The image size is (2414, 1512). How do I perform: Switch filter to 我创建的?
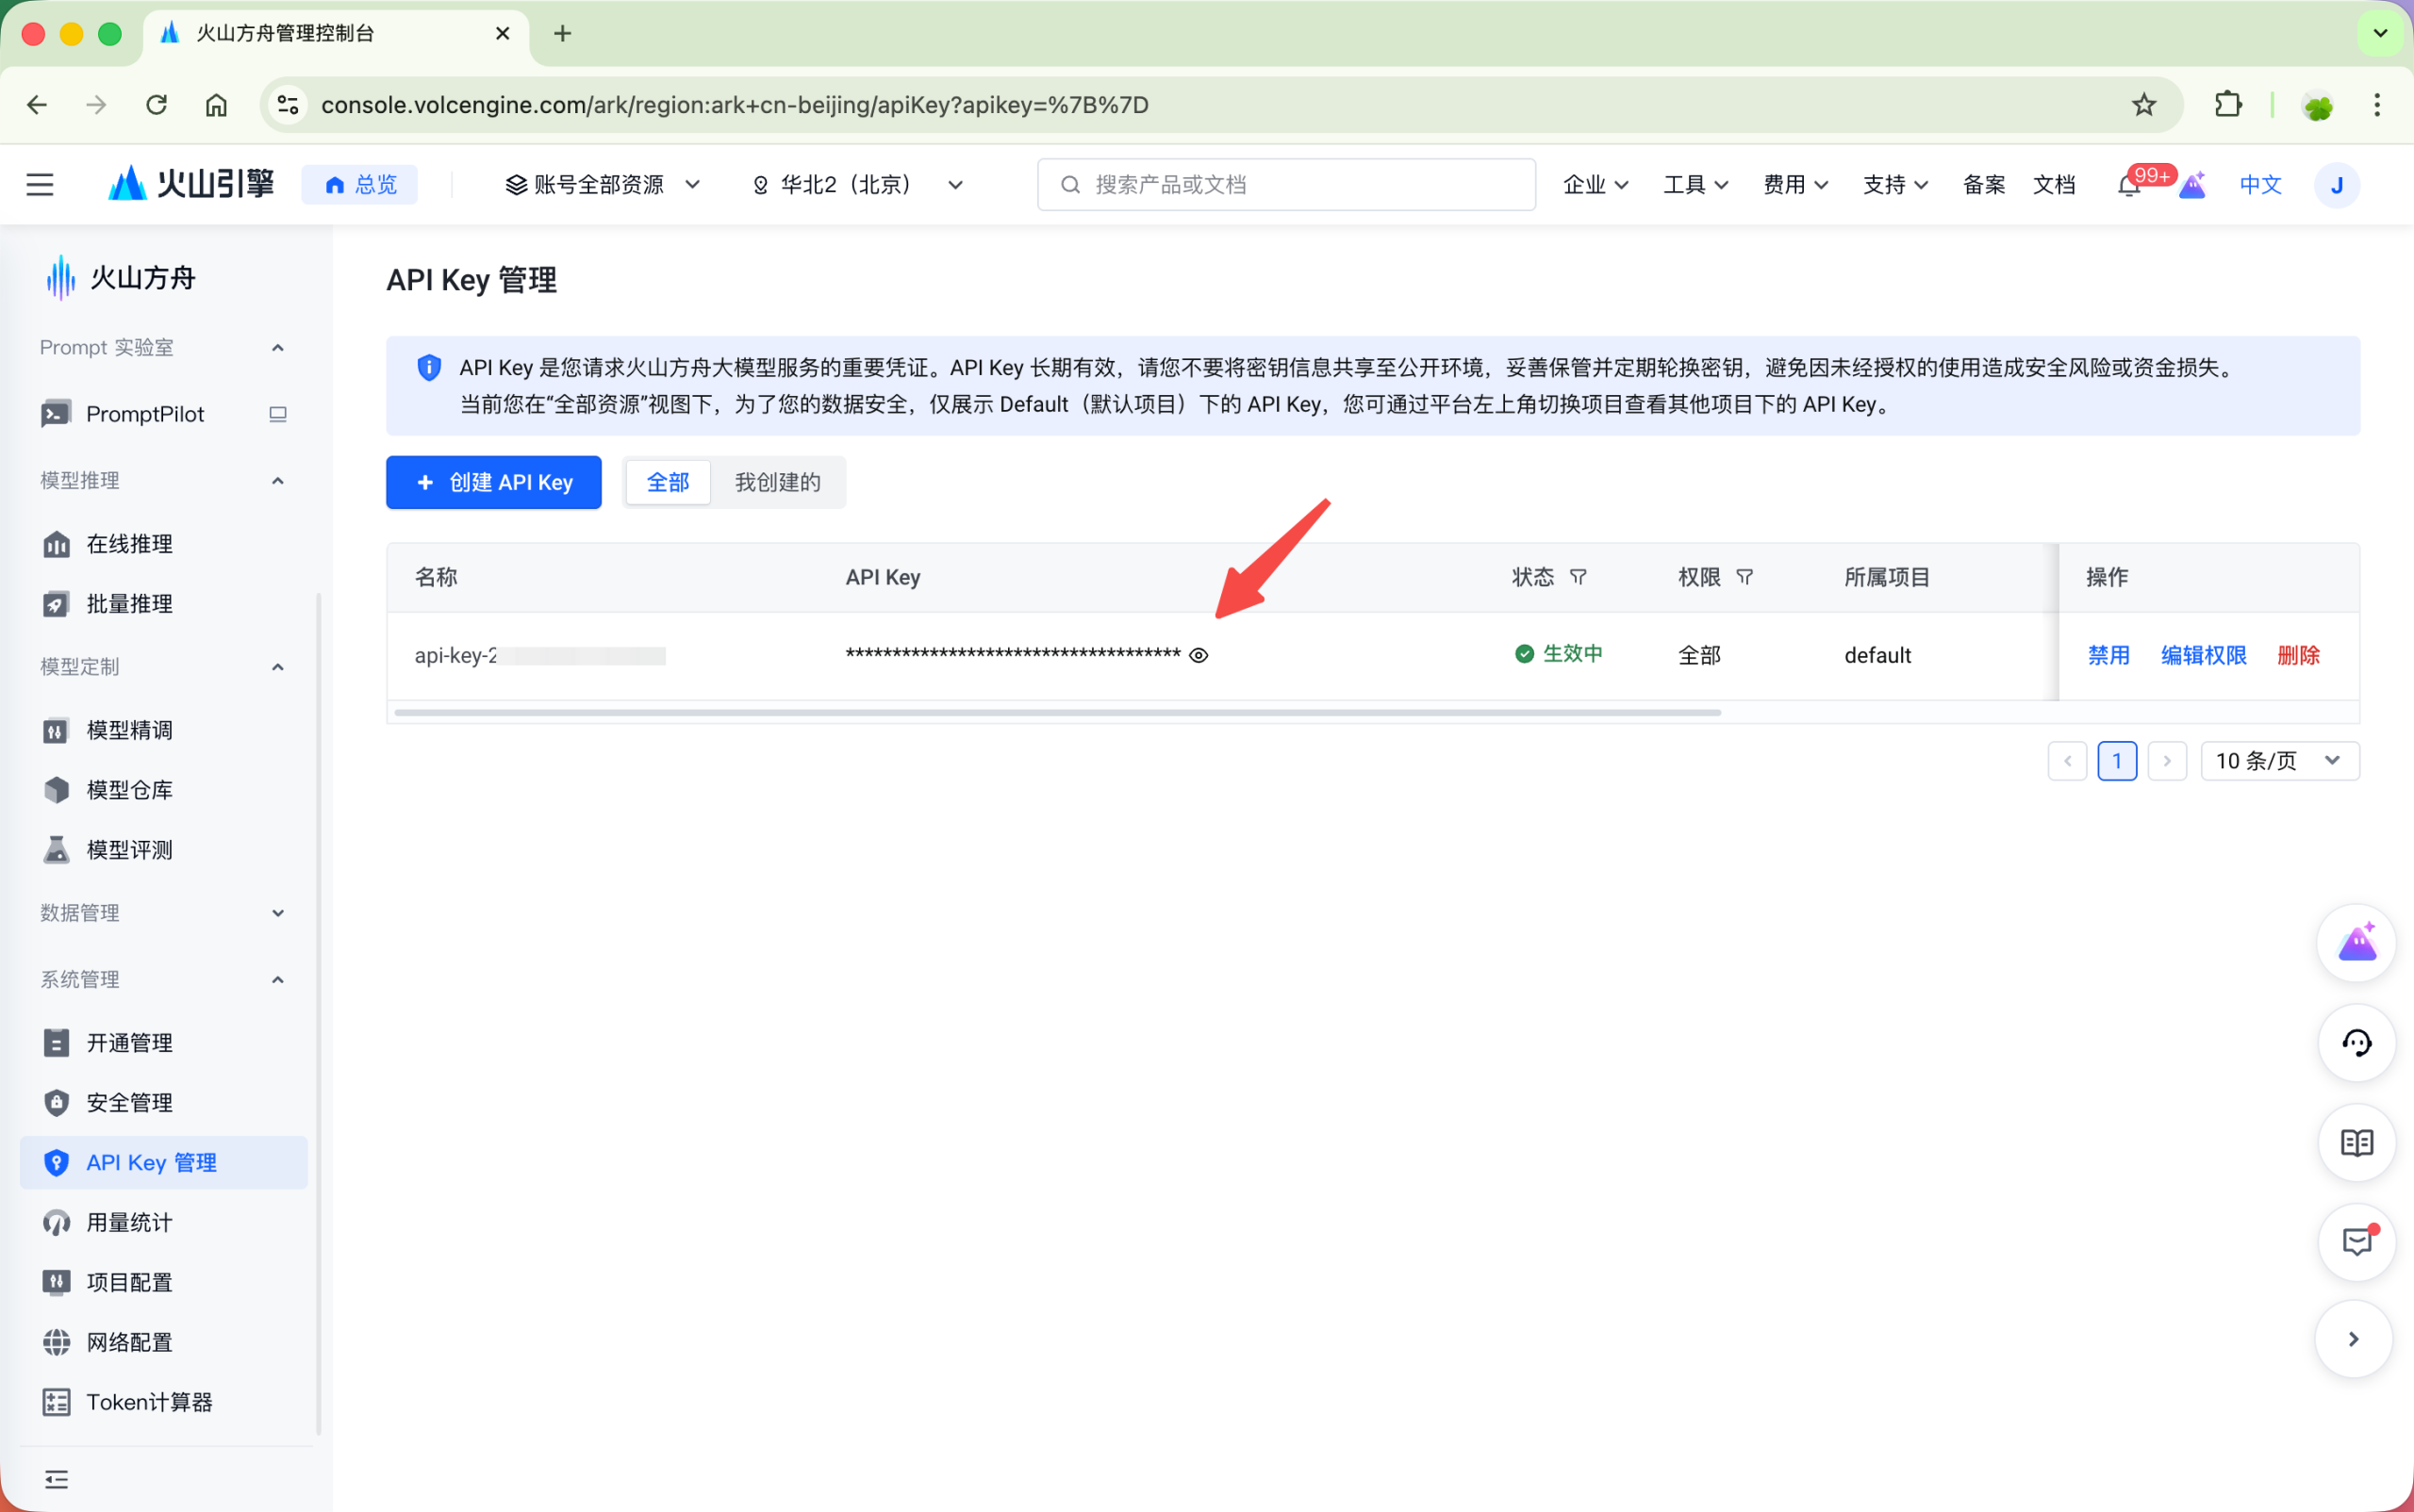point(777,483)
